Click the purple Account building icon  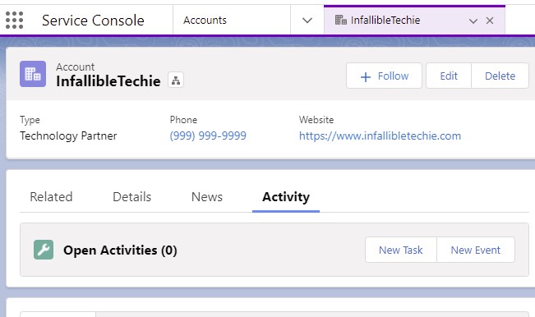point(33,74)
